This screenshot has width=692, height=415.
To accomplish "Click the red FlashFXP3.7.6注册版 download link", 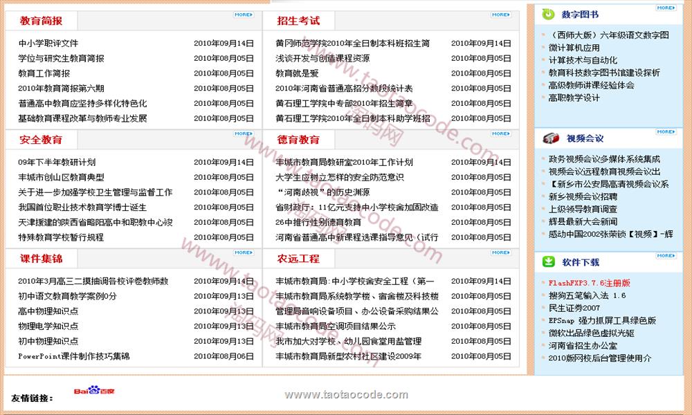I will click(589, 283).
